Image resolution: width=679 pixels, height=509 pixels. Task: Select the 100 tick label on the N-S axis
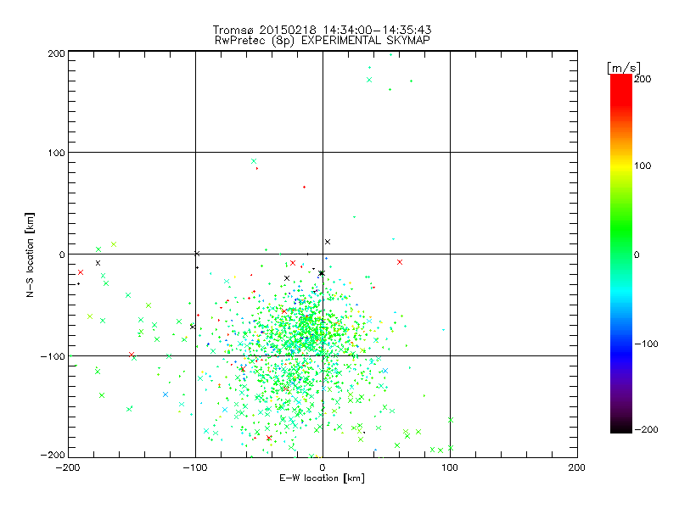(x=56, y=153)
